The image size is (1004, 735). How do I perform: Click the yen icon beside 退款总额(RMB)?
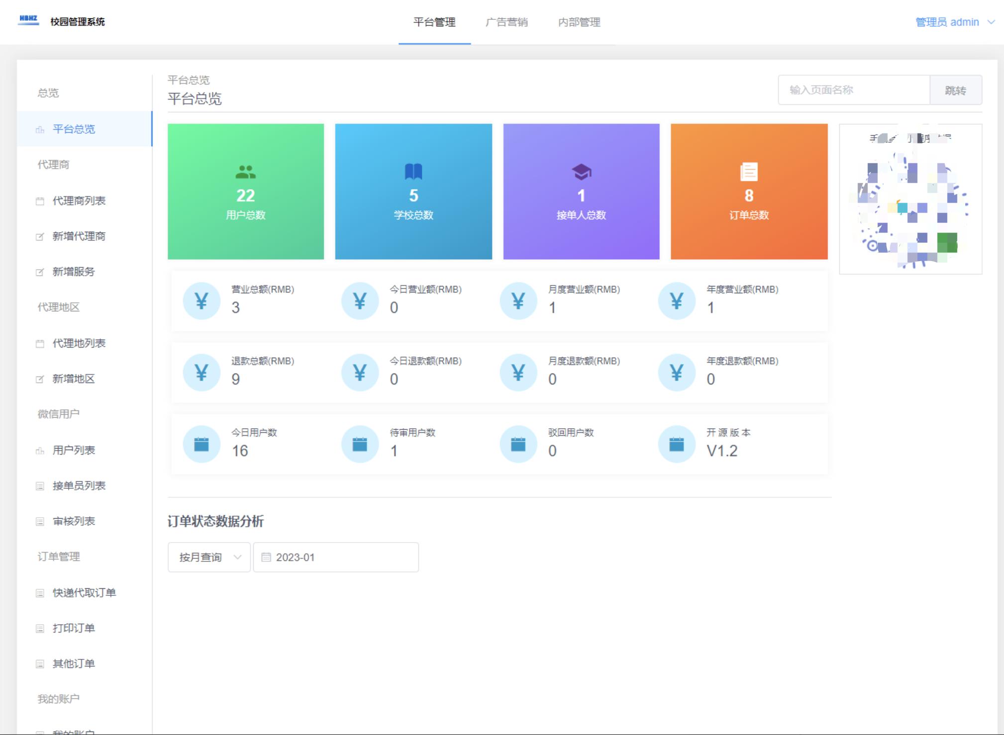click(x=201, y=372)
